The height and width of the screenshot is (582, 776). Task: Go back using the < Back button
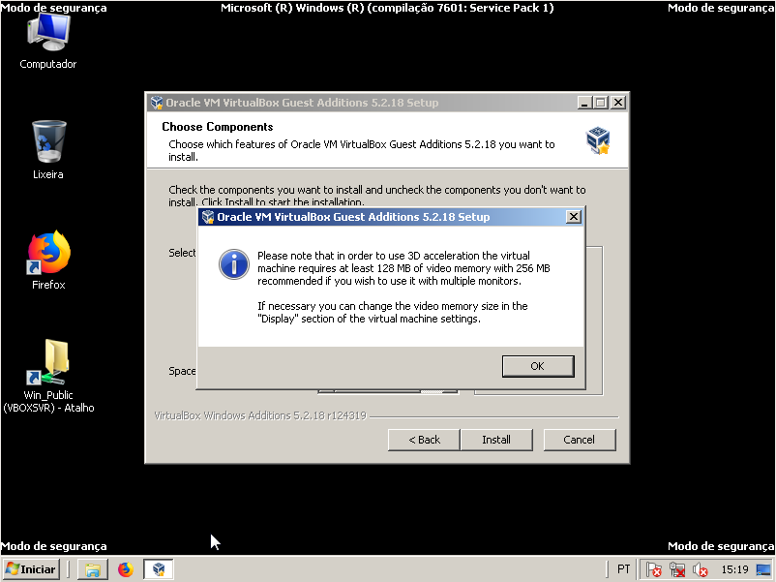point(424,440)
